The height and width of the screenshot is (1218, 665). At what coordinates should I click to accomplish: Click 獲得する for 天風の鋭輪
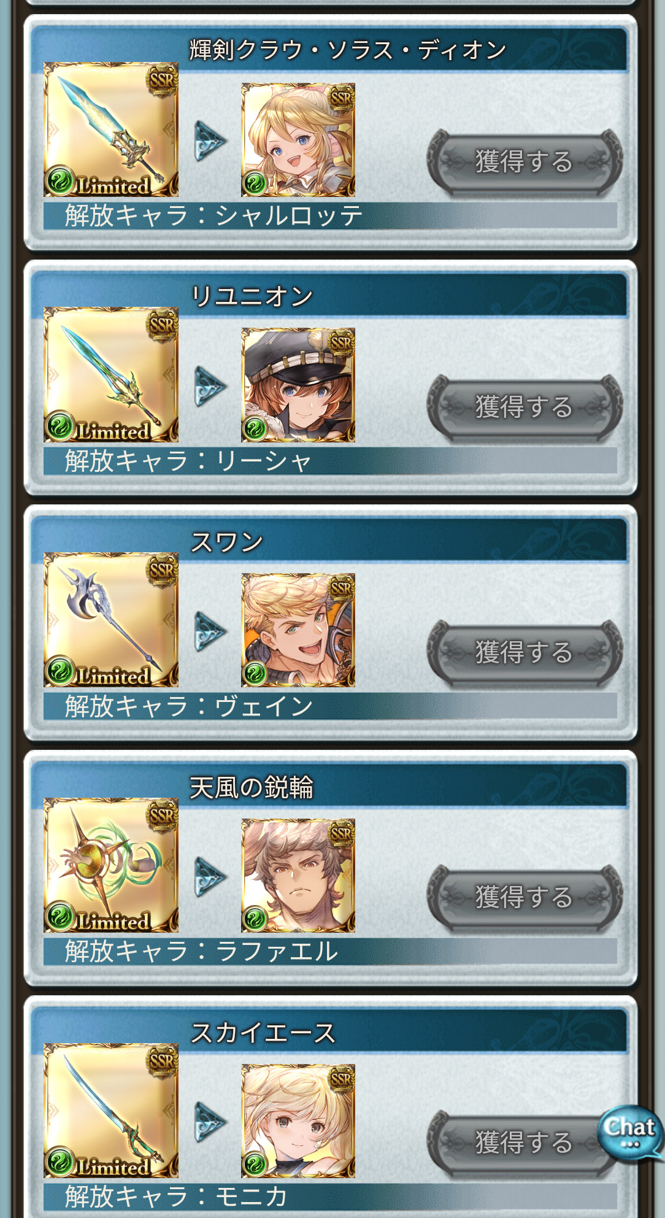tap(525, 897)
